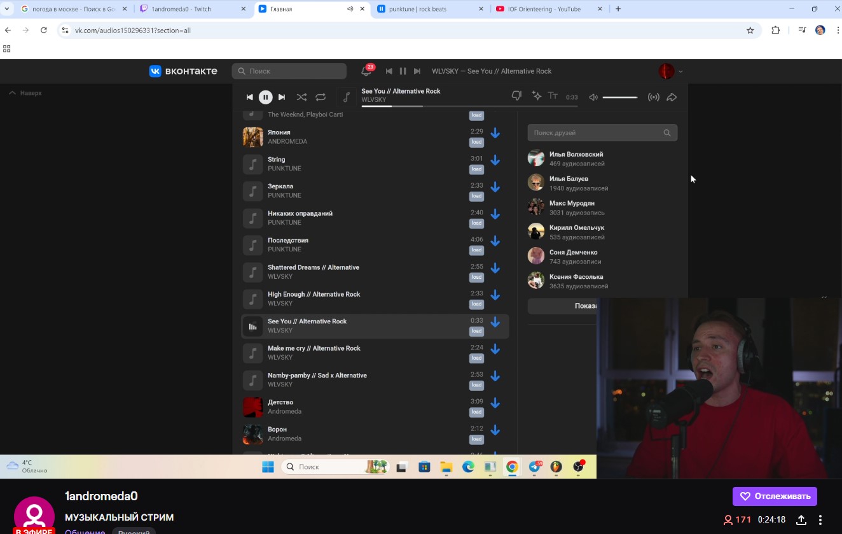This screenshot has height=534, width=842.
Task: Open the VK notifications bell
Action: pyautogui.click(x=366, y=71)
